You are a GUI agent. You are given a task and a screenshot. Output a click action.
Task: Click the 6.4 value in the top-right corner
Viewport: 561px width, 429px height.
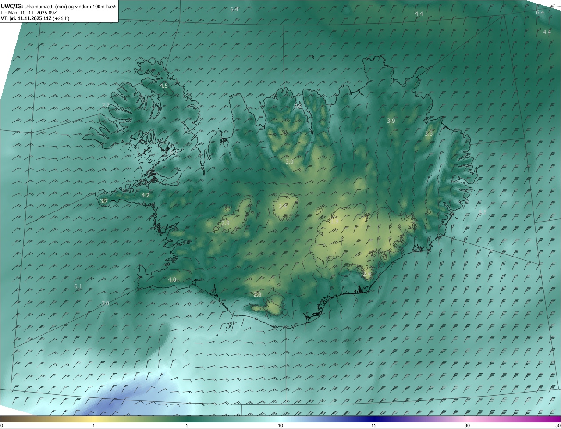click(540, 13)
